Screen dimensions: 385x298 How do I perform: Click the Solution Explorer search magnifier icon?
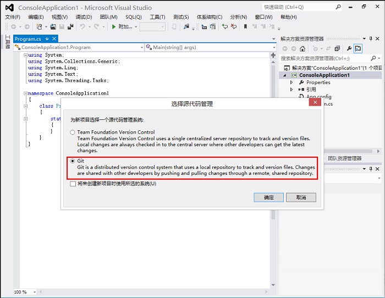373,58
